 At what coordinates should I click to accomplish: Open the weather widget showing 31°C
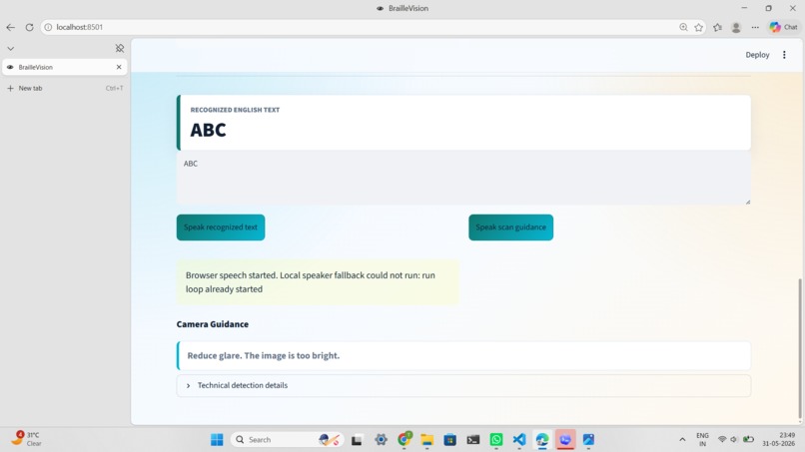[x=27, y=439]
